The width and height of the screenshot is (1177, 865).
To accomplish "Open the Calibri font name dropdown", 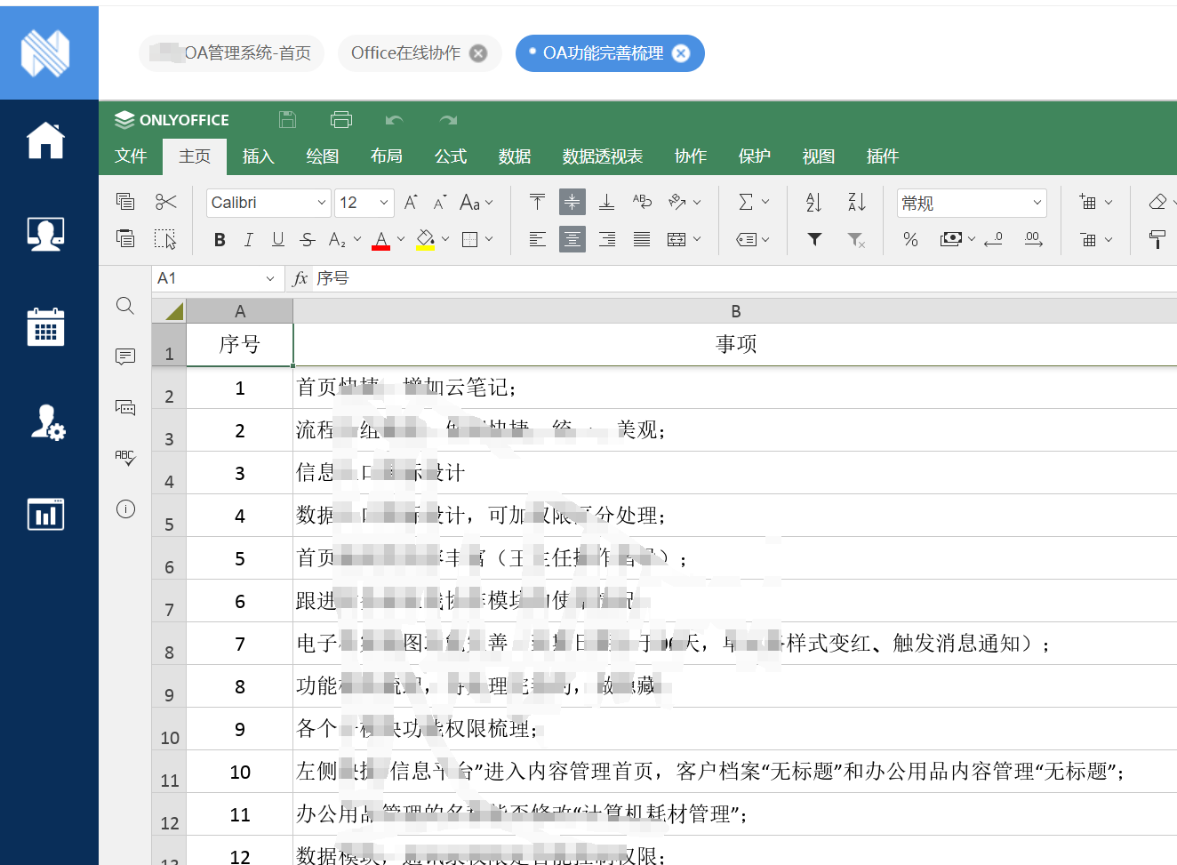I will pos(268,203).
